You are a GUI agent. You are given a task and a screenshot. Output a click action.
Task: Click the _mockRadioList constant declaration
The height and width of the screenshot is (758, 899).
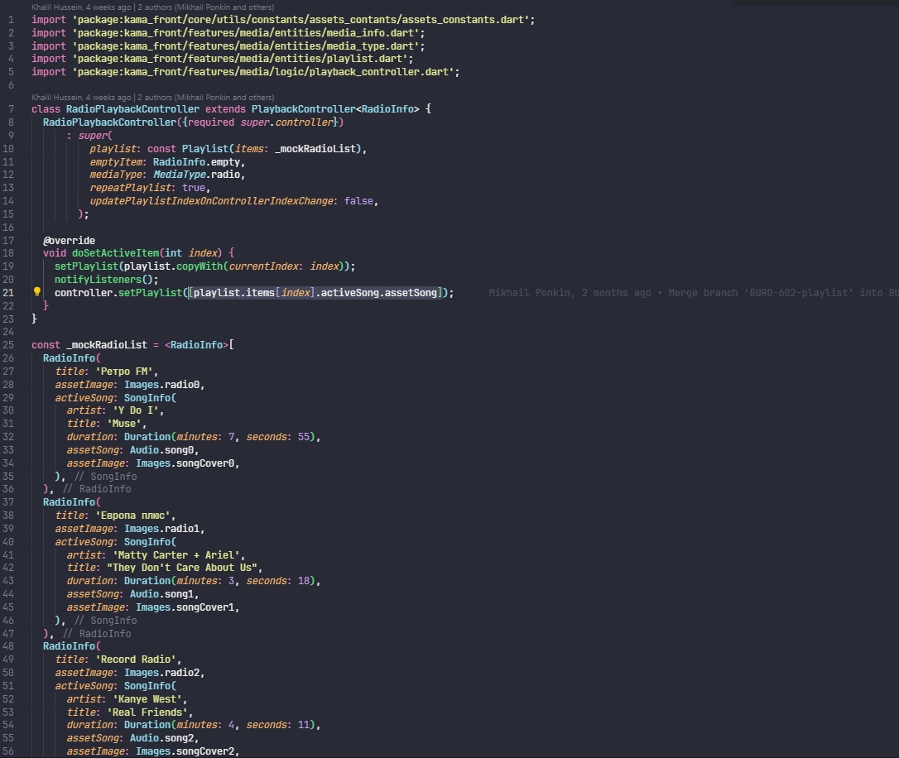pyautogui.click(x=108, y=345)
